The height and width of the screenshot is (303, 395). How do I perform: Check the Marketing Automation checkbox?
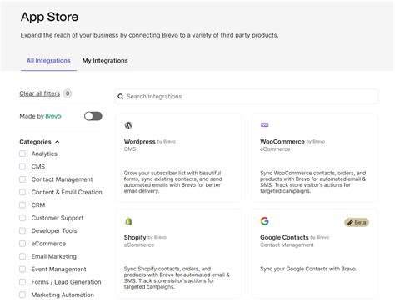tap(22, 295)
